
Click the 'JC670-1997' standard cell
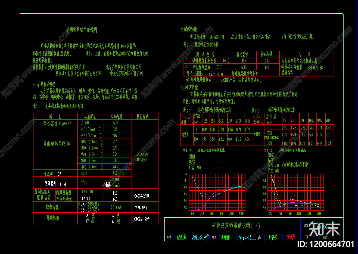click(x=140, y=208)
